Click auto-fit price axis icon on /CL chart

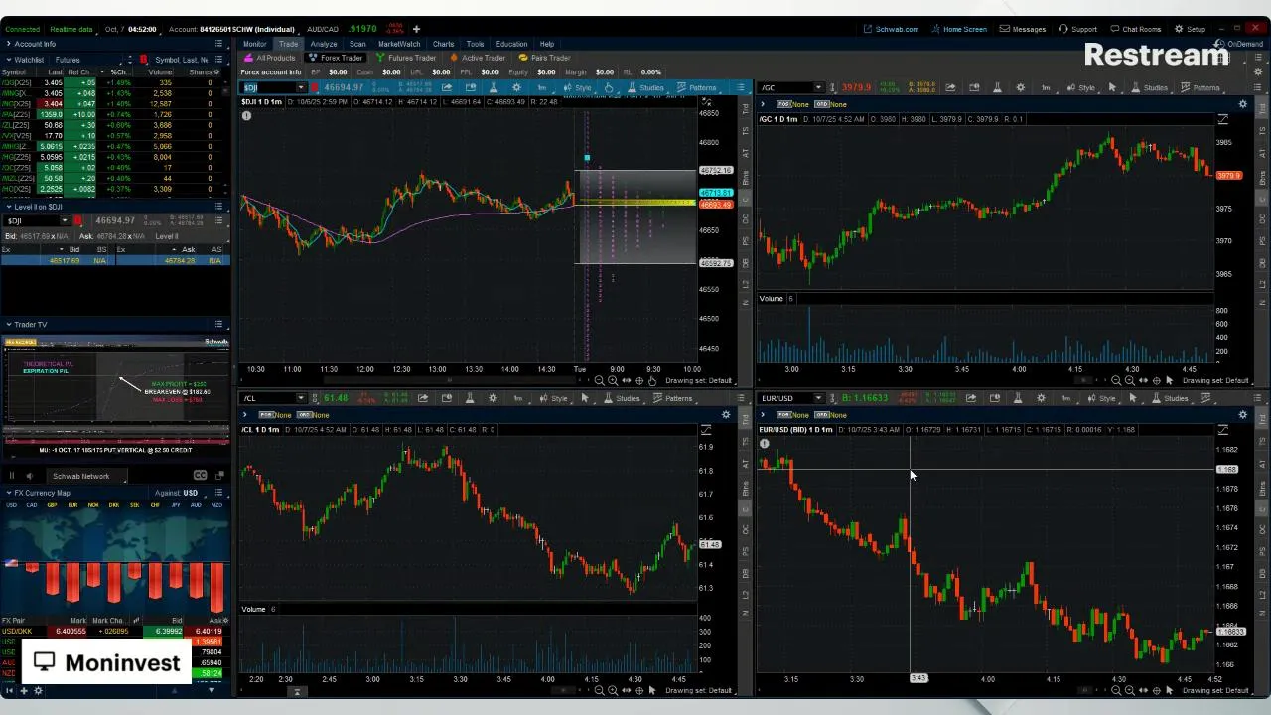click(706, 431)
